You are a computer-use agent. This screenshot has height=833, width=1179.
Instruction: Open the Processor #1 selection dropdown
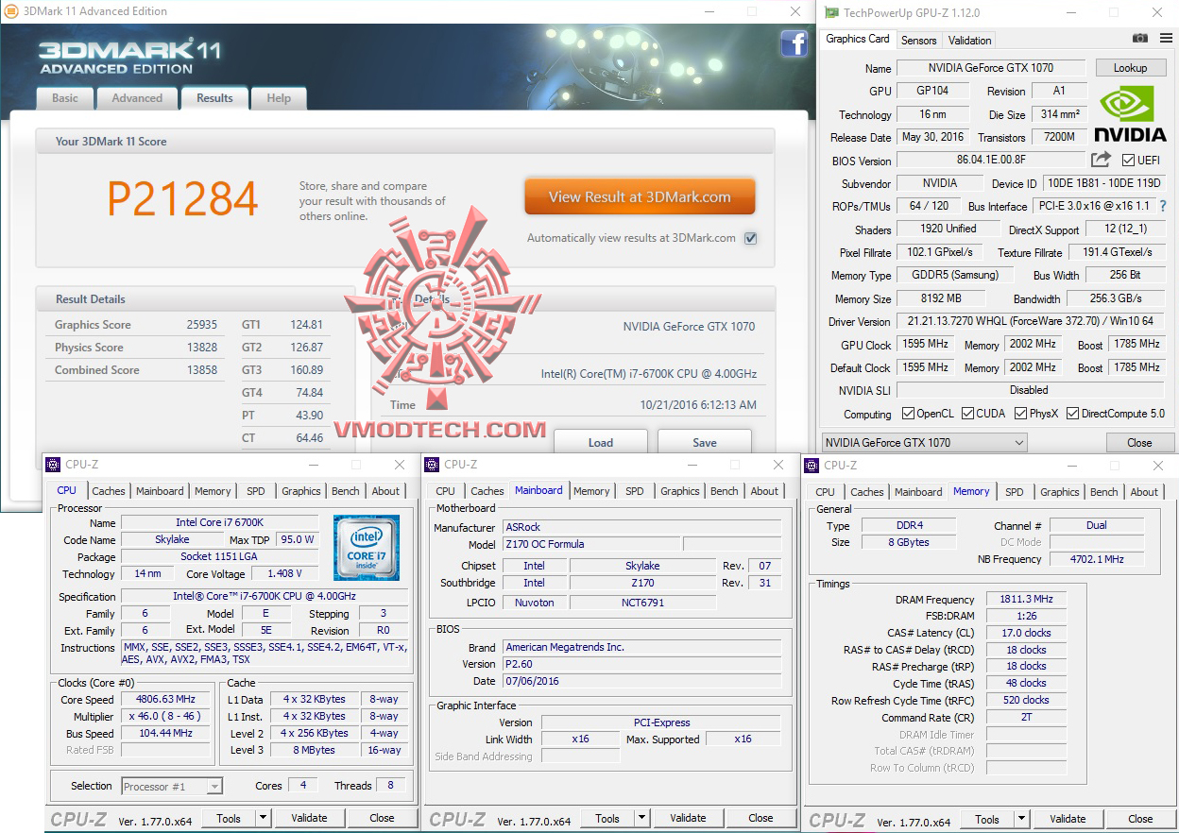(x=172, y=786)
